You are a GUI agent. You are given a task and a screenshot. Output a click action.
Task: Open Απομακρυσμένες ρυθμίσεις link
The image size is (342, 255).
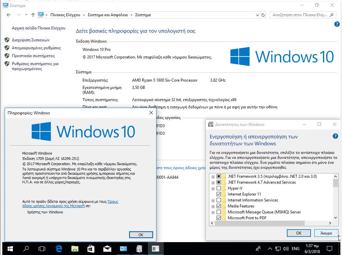(x=36, y=48)
